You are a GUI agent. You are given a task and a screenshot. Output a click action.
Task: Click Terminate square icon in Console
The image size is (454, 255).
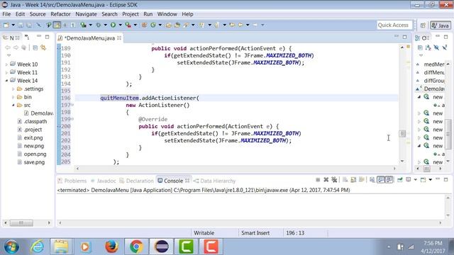click(x=318, y=180)
